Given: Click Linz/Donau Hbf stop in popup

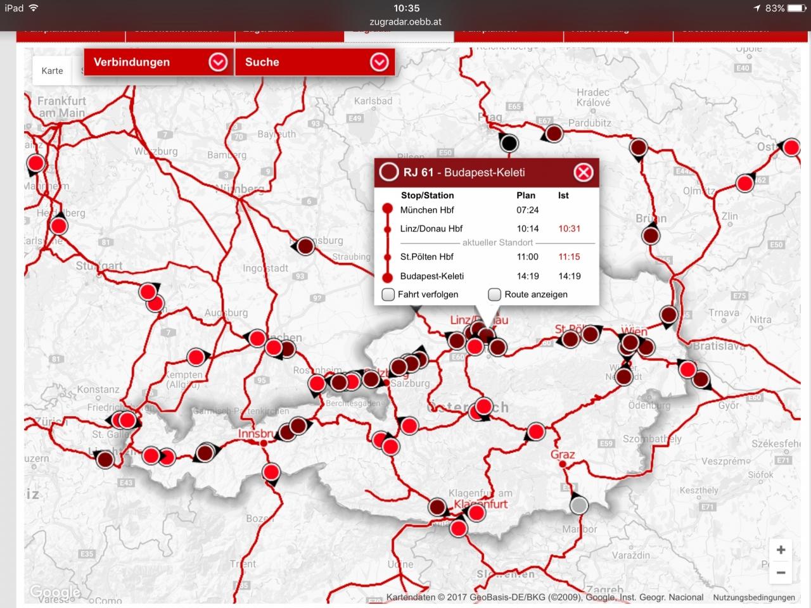Looking at the screenshot, I should 431,229.
